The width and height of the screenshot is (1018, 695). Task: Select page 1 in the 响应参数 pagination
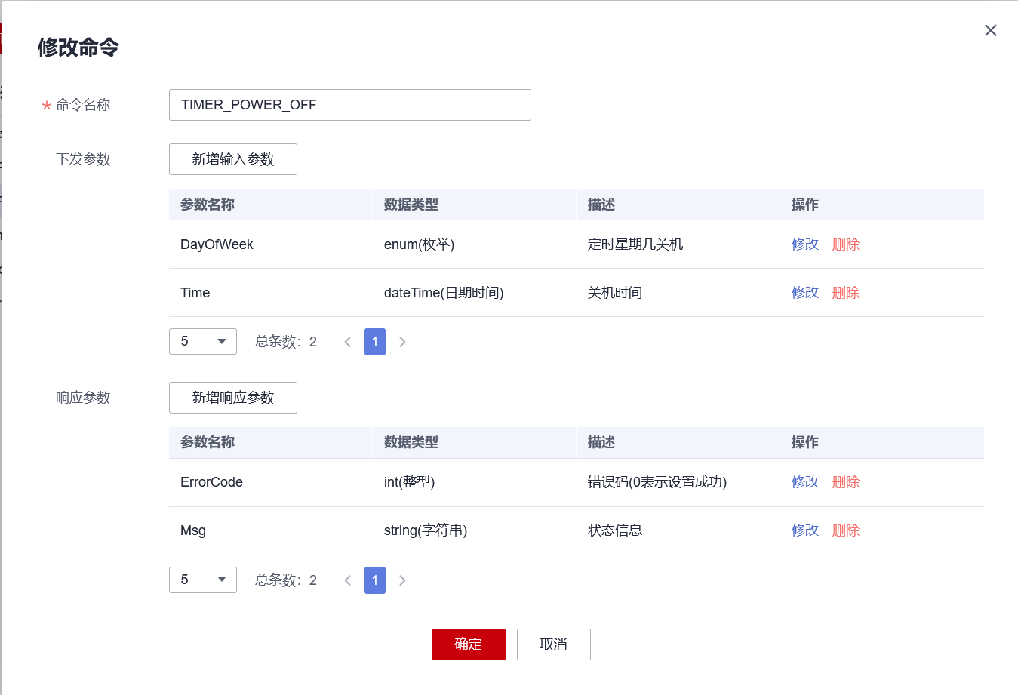point(374,580)
